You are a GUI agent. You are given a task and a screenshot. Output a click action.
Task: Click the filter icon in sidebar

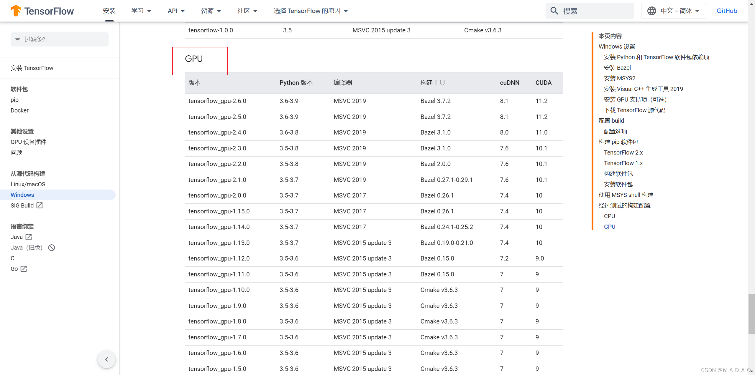point(18,39)
